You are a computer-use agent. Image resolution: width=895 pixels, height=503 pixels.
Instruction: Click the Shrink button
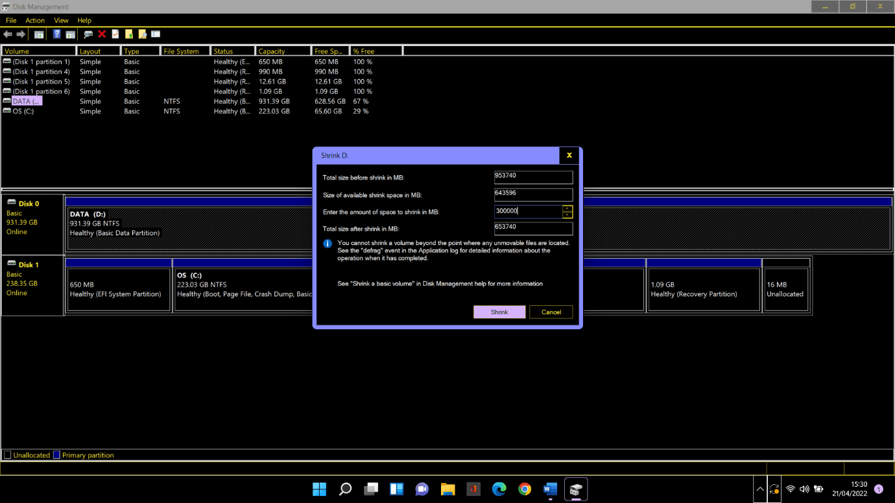click(x=499, y=312)
